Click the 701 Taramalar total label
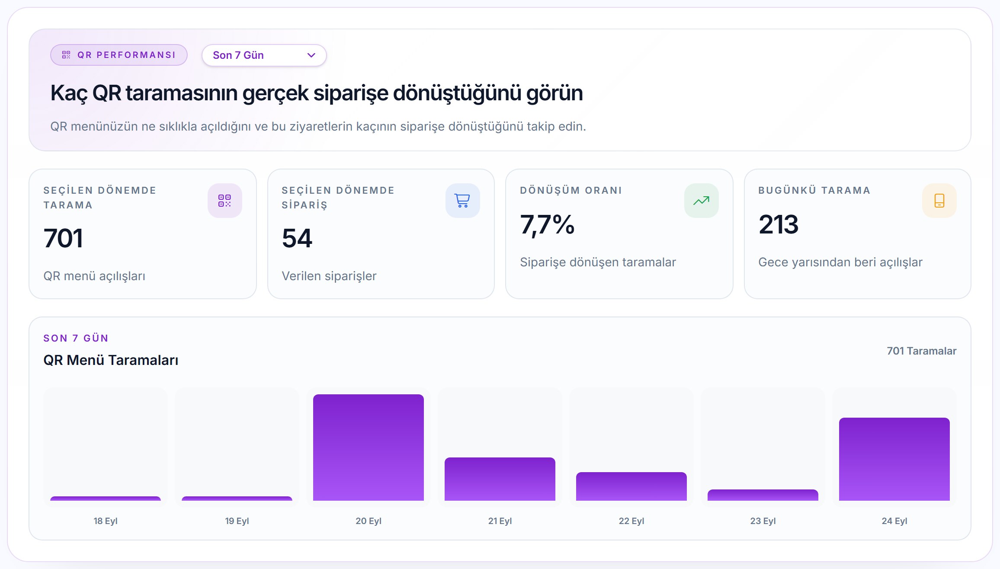This screenshot has width=1000, height=569. point(922,351)
